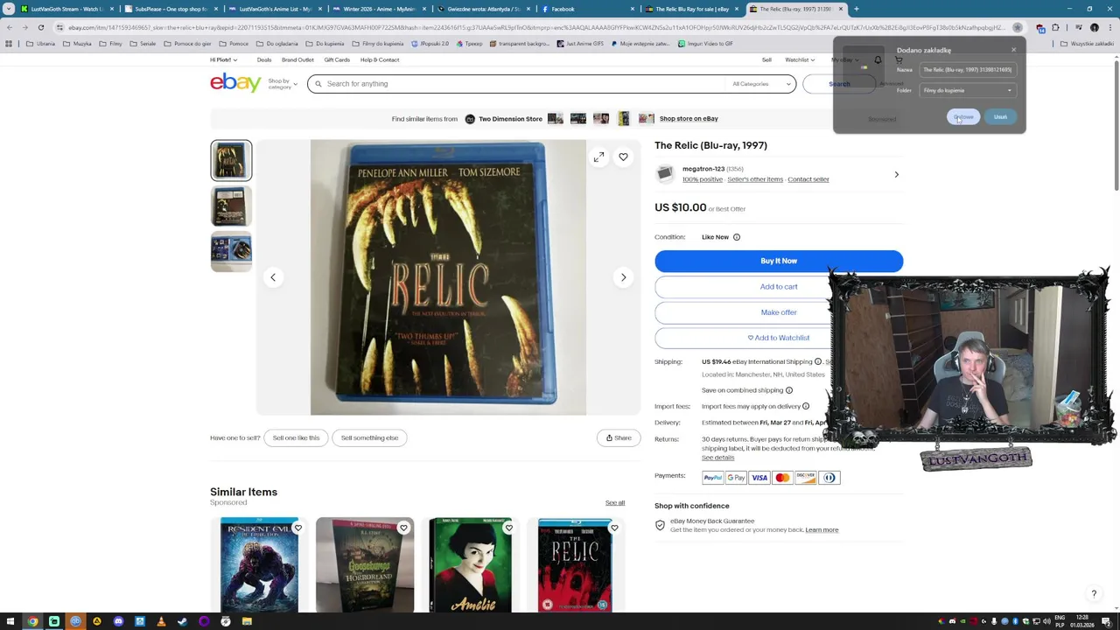Click the Search for anything input field
Screen dimensions: 1120x630
[525, 84]
